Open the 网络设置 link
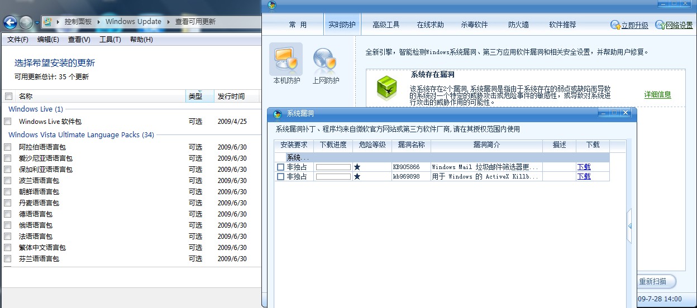697x308 pixels. pos(679,25)
